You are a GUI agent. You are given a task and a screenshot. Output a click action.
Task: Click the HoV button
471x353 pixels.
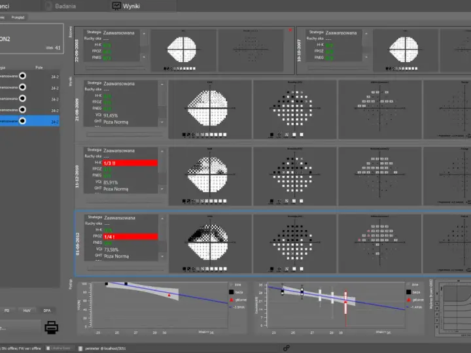27,311
